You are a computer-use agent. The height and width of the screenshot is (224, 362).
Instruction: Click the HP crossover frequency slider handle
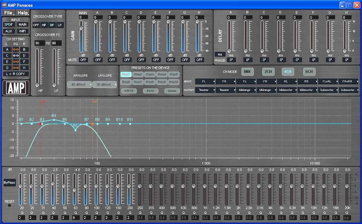click(x=37, y=85)
